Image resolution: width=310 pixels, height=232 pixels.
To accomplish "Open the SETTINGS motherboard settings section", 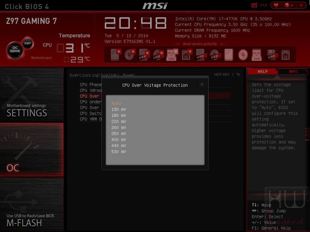I will click(x=32, y=95).
